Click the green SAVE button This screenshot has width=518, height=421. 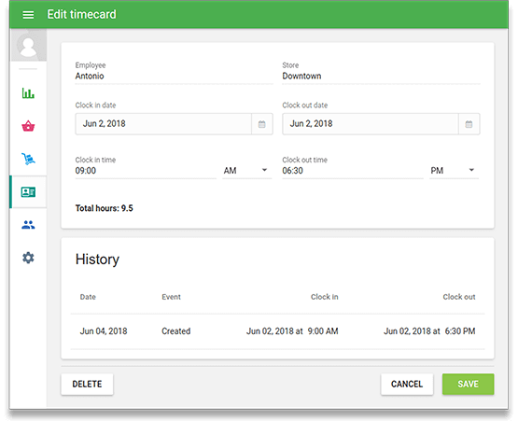point(469,384)
